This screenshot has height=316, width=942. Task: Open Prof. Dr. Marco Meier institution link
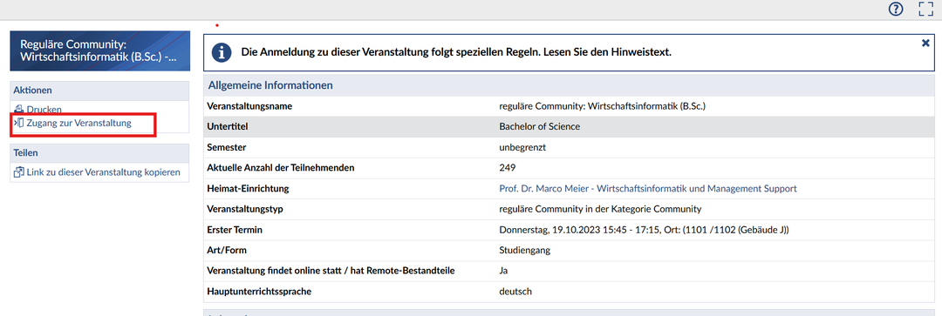(647, 188)
